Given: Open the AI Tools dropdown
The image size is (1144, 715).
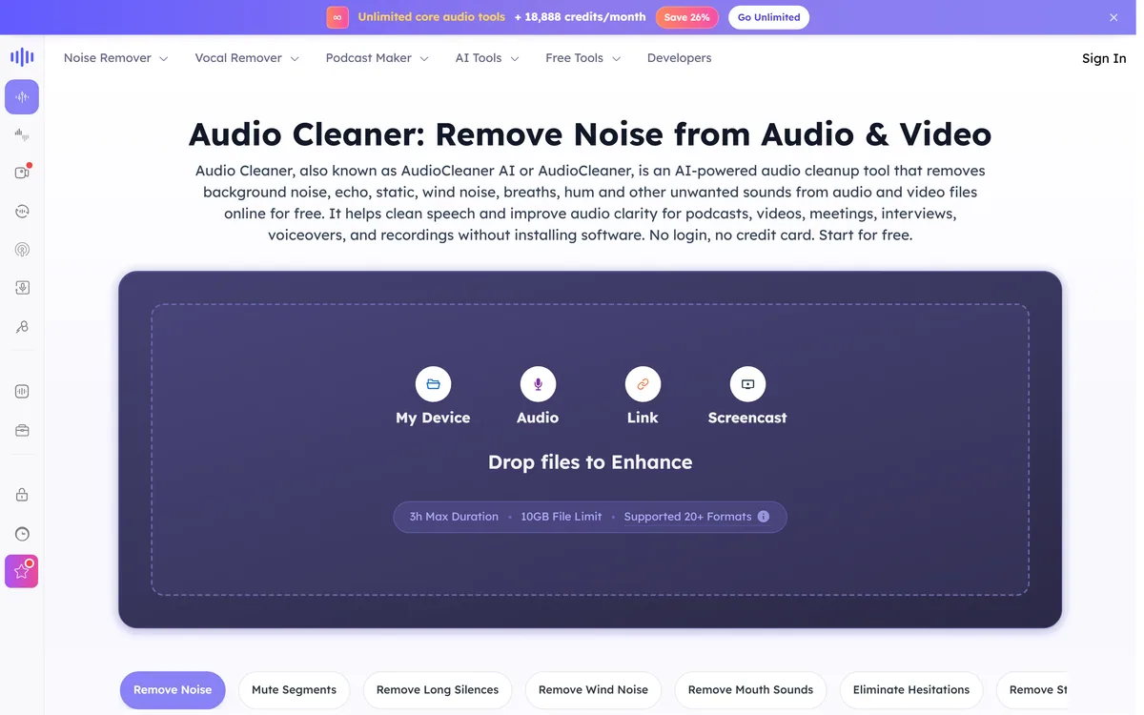Looking at the screenshot, I should [487, 58].
